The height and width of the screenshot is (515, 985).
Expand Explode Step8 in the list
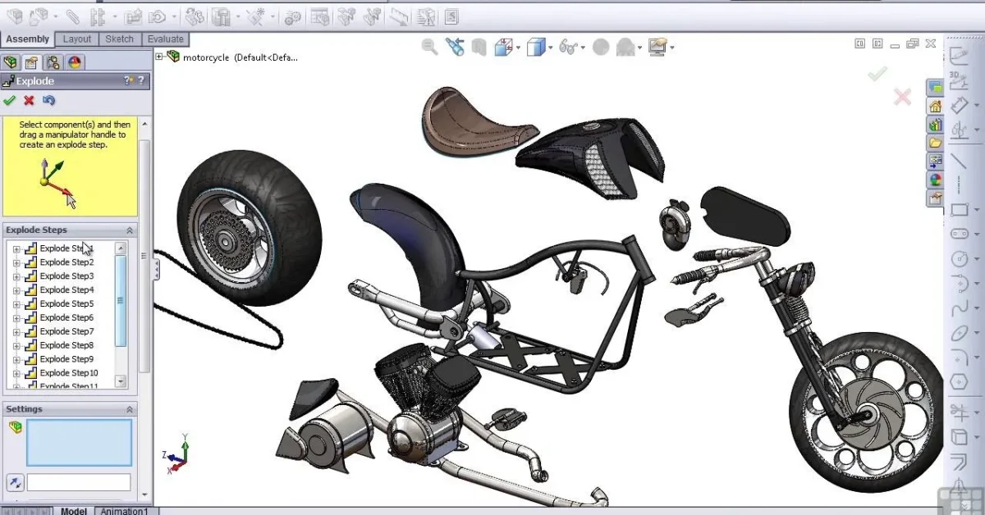pos(16,346)
